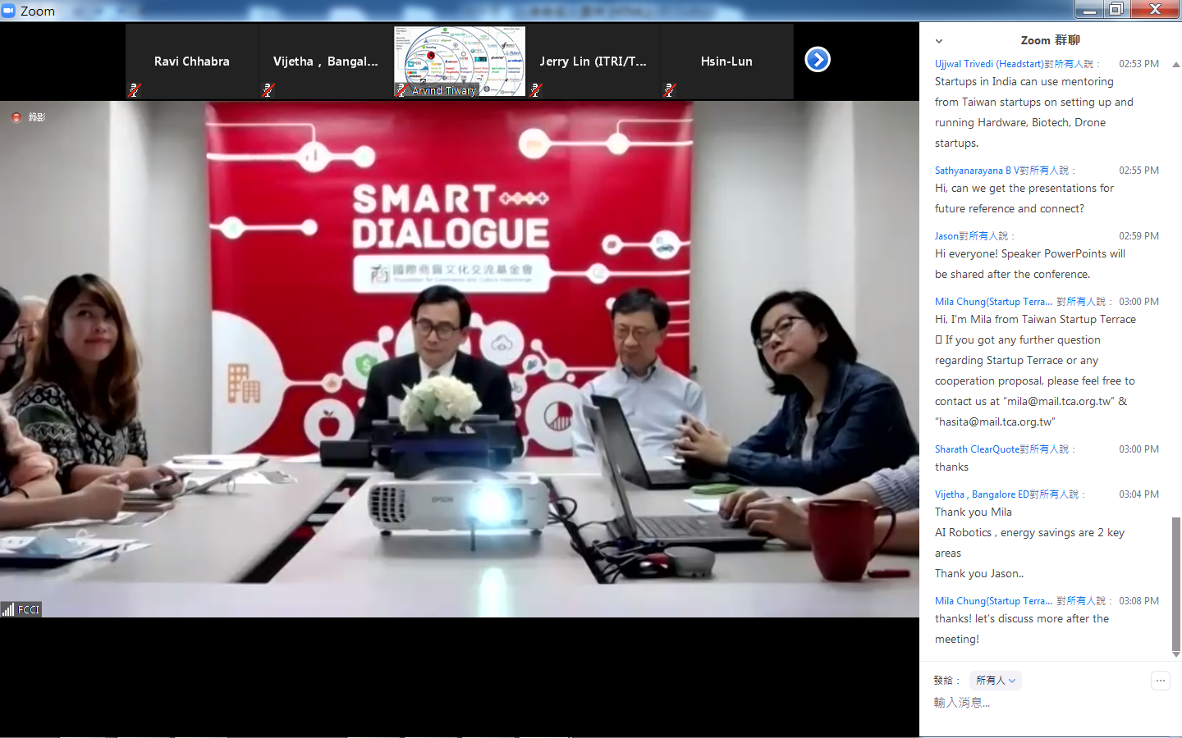
Task: Click the next participants arrow button
Action: pyautogui.click(x=818, y=60)
